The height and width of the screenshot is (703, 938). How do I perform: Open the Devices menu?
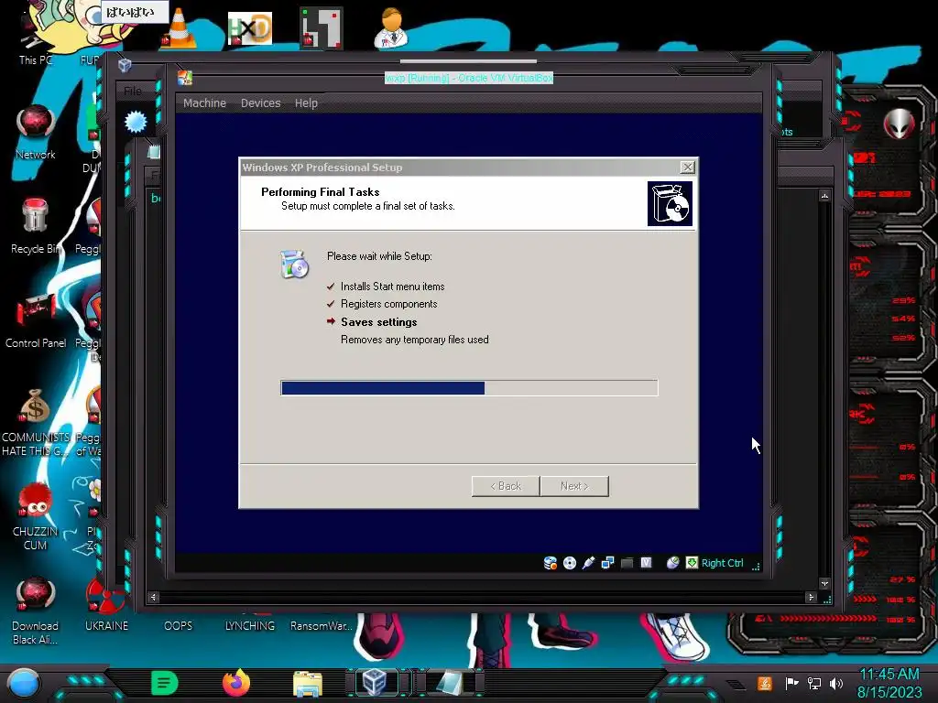point(260,103)
